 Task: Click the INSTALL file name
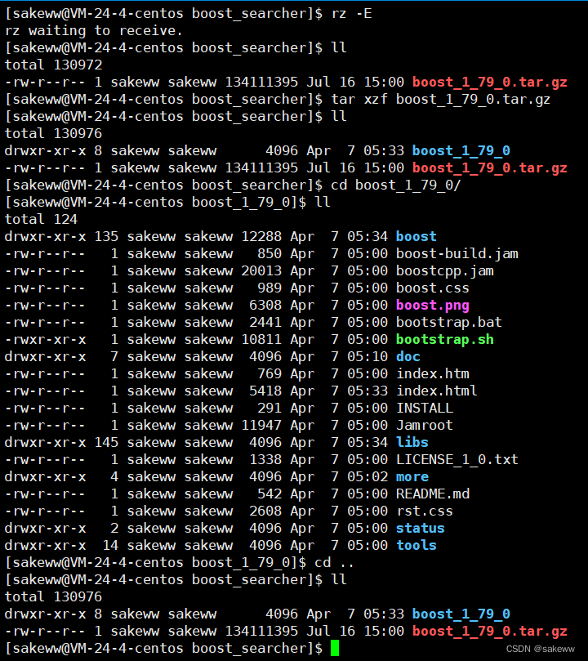click(x=424, y=408)
